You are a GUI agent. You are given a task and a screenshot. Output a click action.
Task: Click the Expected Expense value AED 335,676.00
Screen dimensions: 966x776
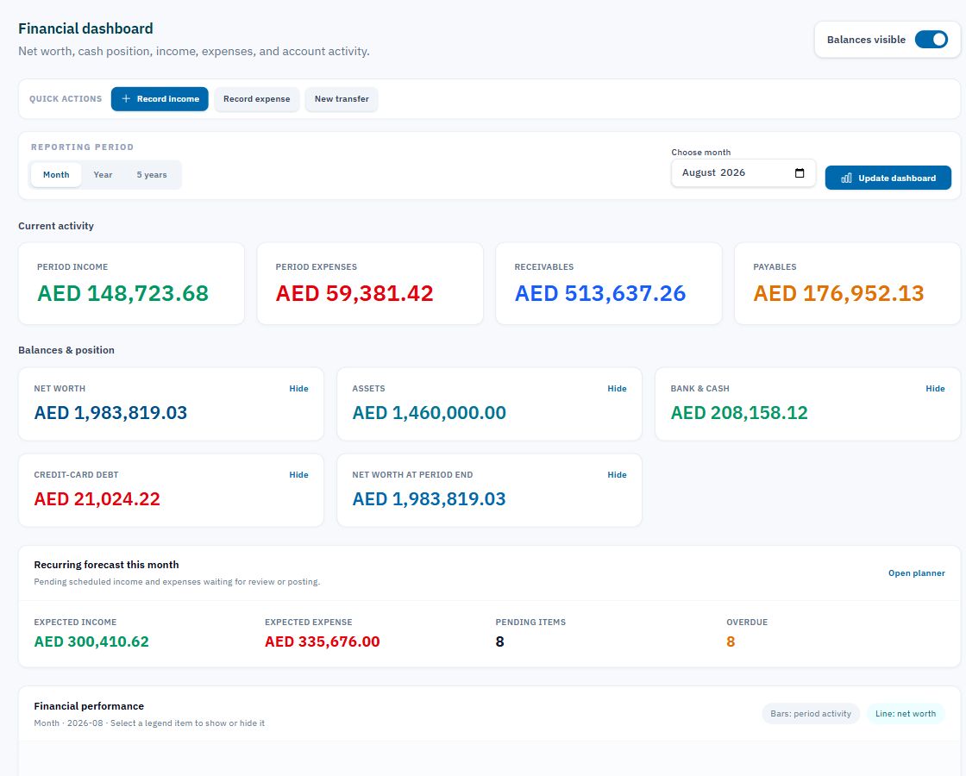[323, 641]
